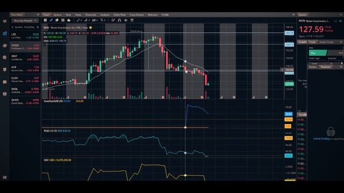
Task: Open the Stocks chart icon in left sidebar
Action: point(5,33)
